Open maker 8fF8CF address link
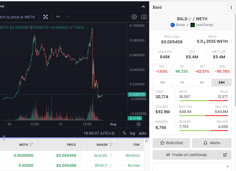The height and width of the screenshot is (171, 236). pyautogui.click(x=101, y=165)
